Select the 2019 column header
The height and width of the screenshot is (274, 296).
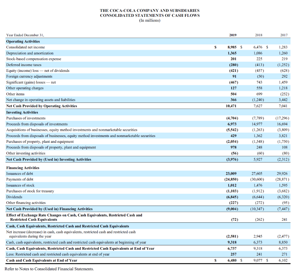(x=233, y=35)
